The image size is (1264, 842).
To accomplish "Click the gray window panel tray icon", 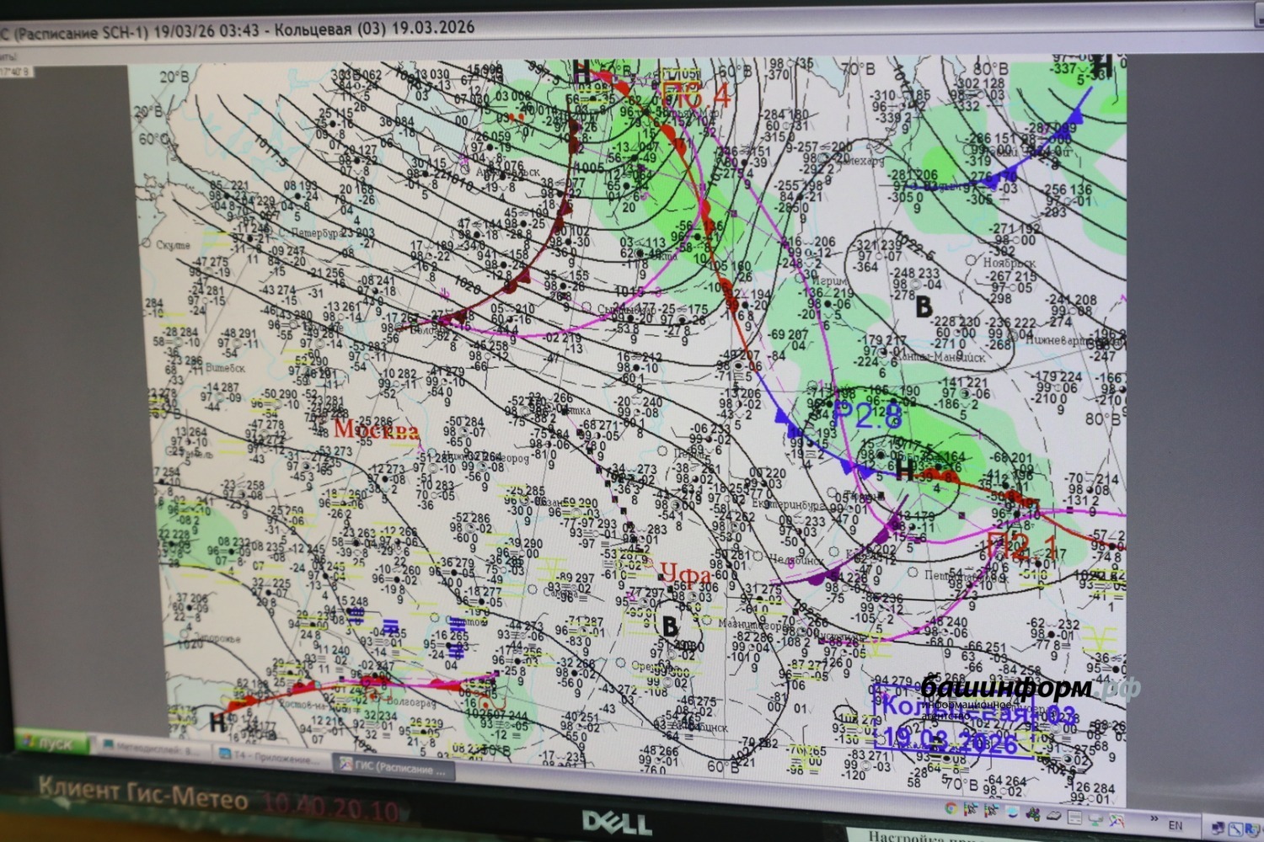I will click(x=1075, y=816).
